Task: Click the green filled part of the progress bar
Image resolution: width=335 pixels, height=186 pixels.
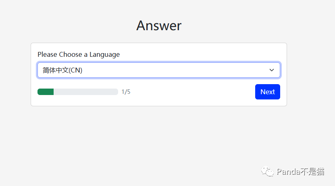Action: click(46, 92)
